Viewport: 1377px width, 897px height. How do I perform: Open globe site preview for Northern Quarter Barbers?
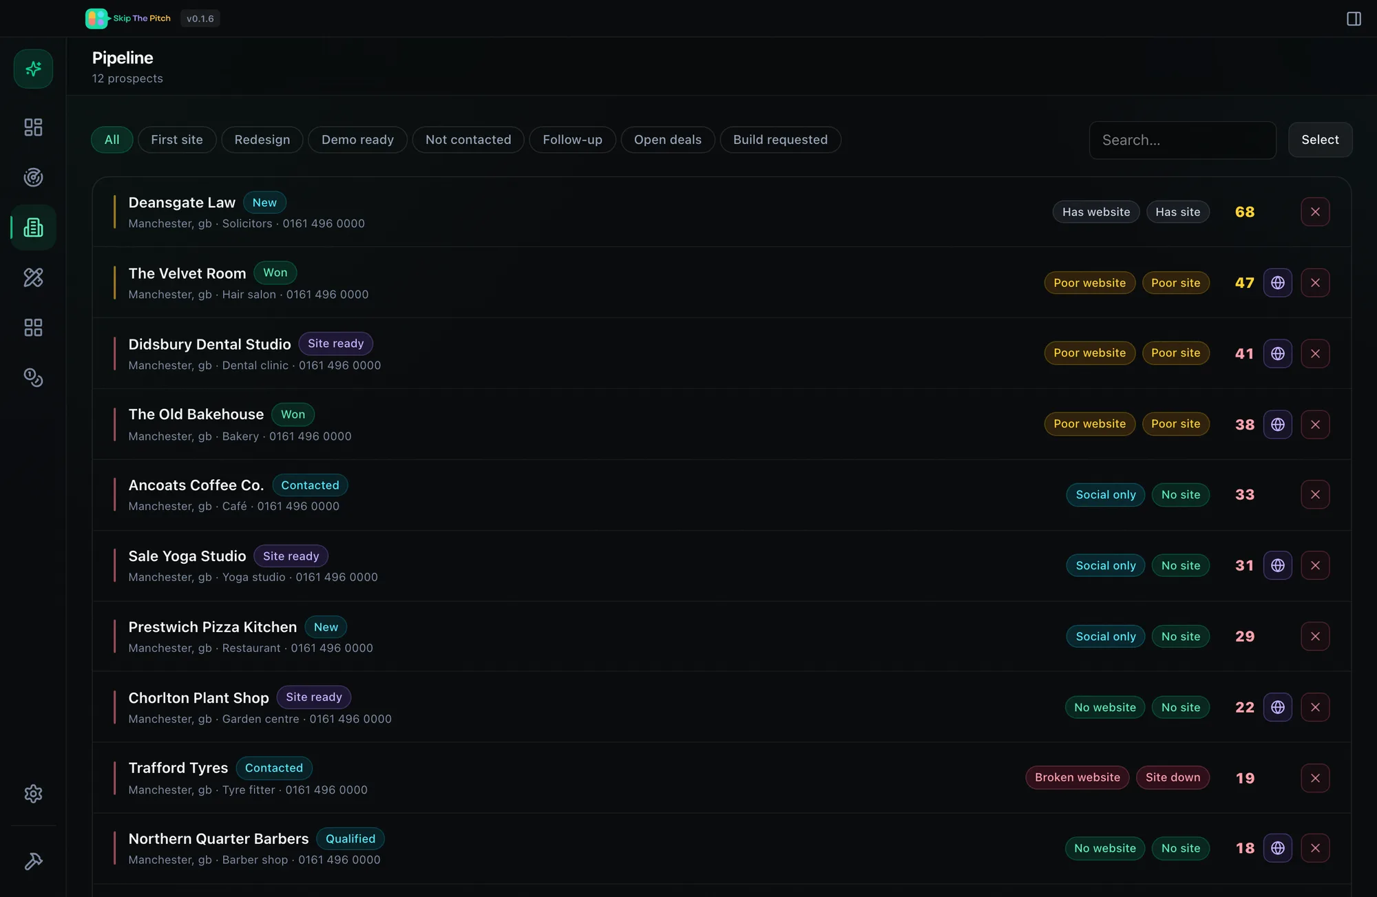tap(1278, 849)
